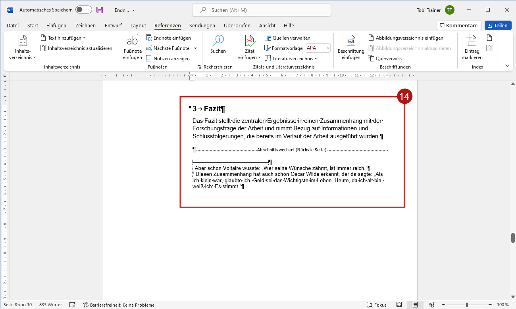Viewport: 516px width, 309px height.
Task: Click the Fußnote einfügen icon
Action: click(132, 41)
